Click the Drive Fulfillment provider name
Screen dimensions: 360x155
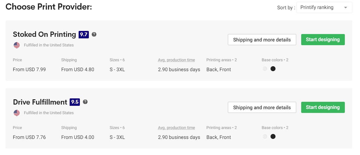point(40,102)
